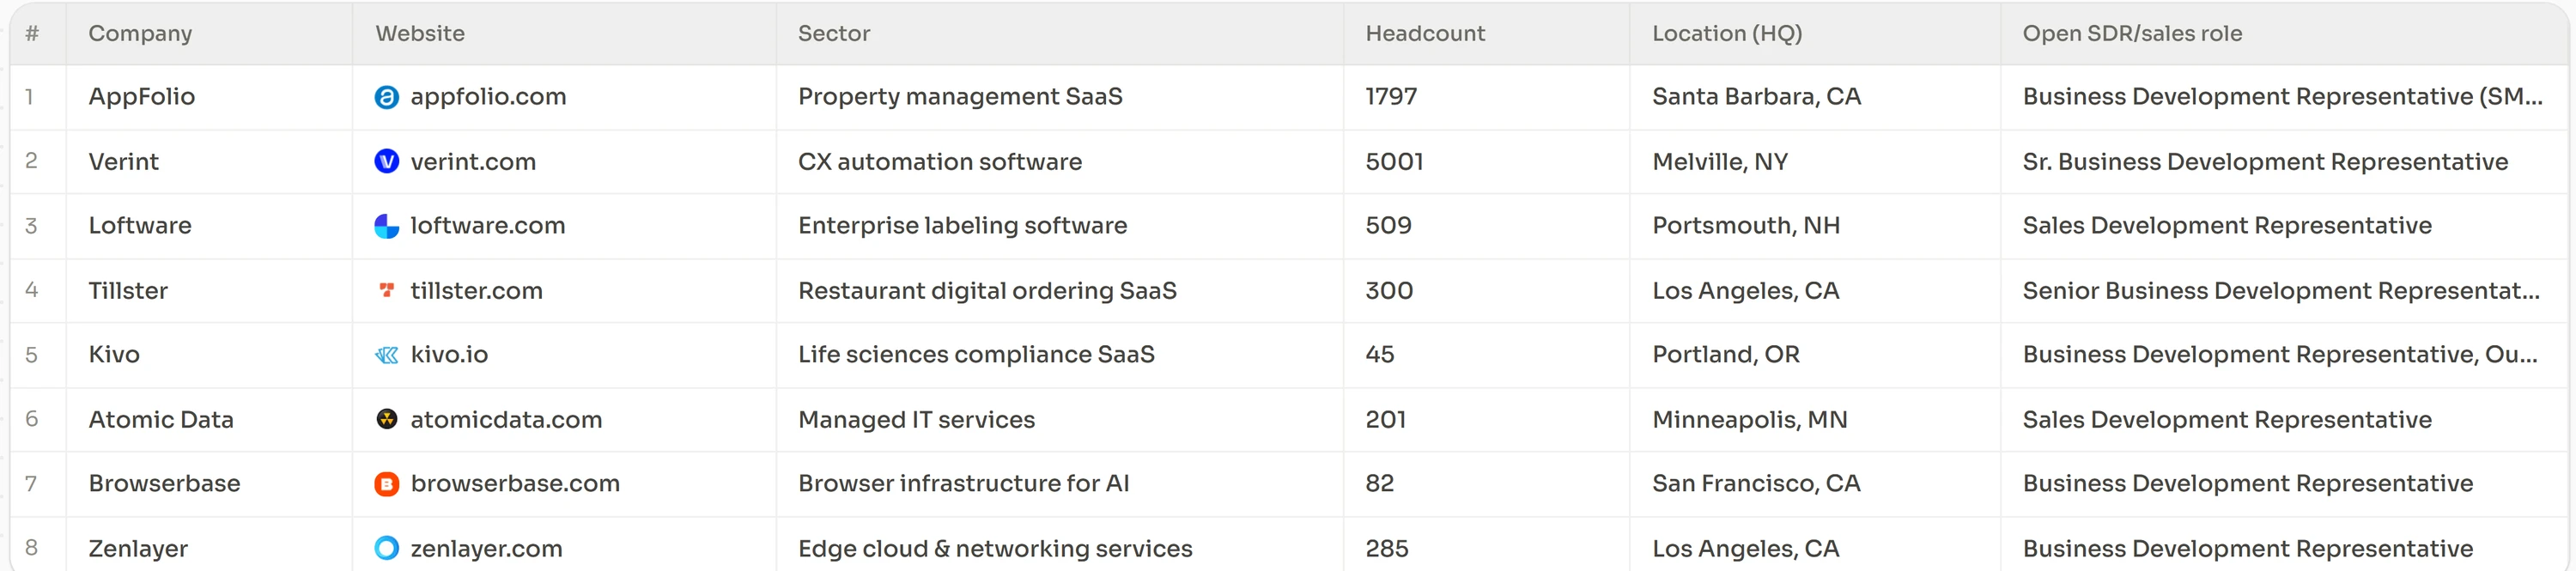Select the Atomic Data company cell
Viewport: 2576px width, 571px height.
point(209,420)
